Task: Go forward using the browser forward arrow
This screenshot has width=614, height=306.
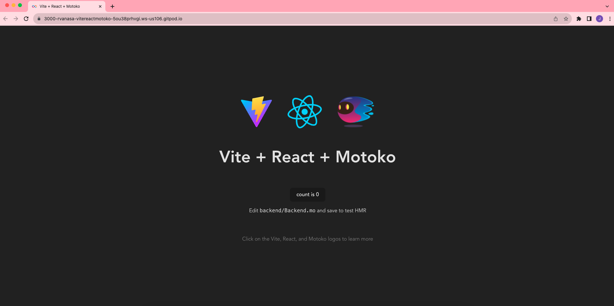Action: pyautogui.click(x=16, y=19)
